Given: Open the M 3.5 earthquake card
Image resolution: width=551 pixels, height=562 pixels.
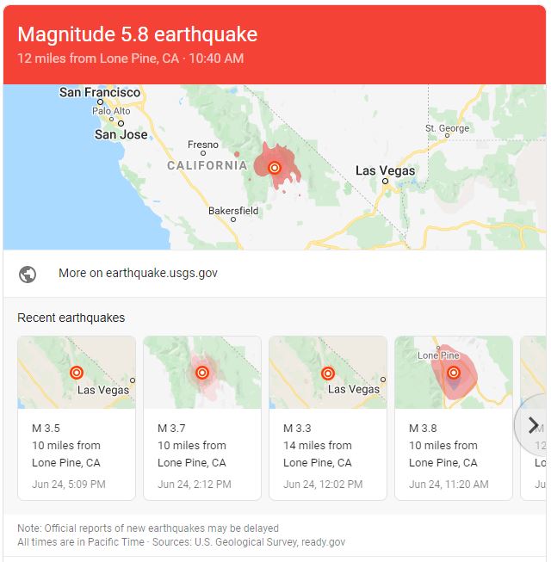Looking at the screenshot, I should 77,417.
